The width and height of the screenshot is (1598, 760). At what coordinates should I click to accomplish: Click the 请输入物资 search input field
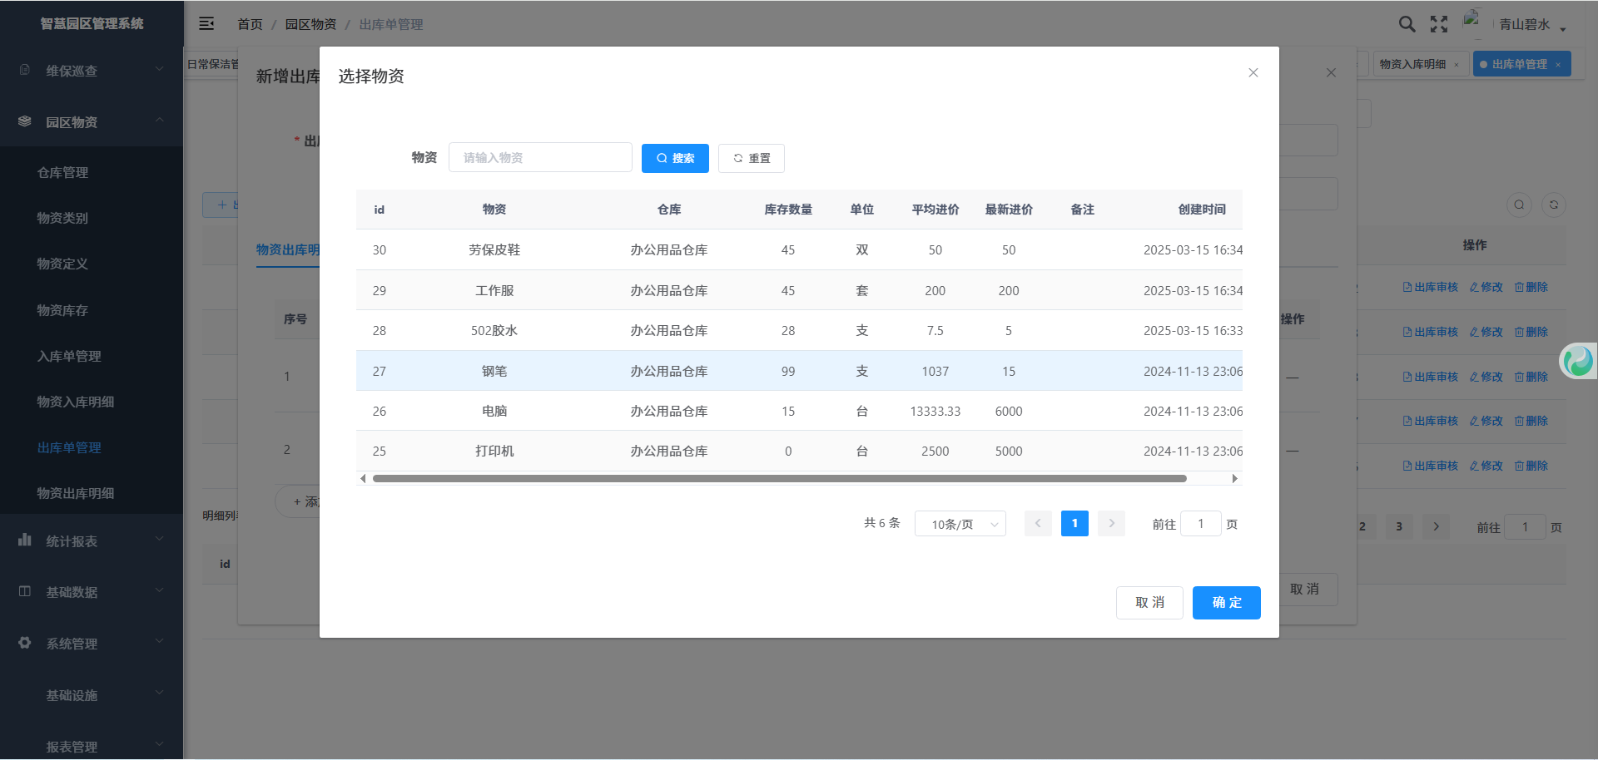click(x=540, y=158)
